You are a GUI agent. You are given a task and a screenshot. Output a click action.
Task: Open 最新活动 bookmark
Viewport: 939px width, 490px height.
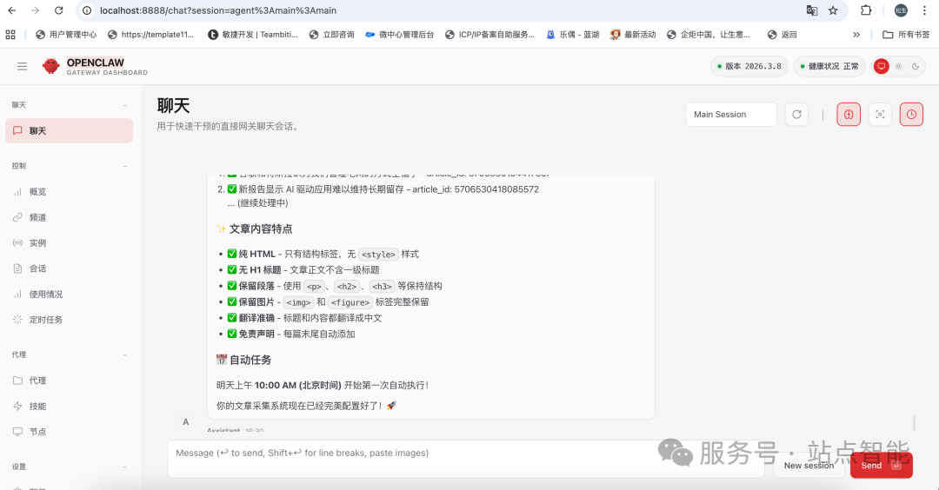[x=633, y=35]
